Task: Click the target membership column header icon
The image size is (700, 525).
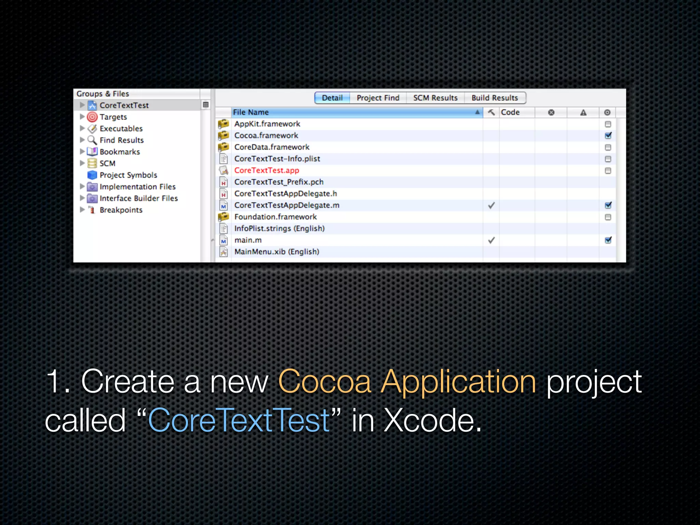Action: point(607,112)
